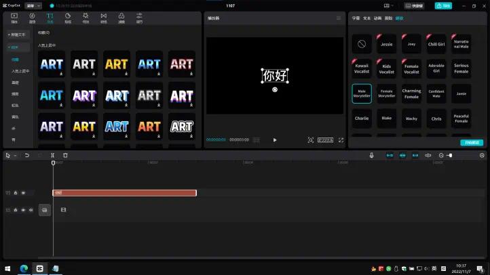The image size is (490, 275).
Task: Mute the main video track audio
Action: pyautogui.click(x=31, y=210)
